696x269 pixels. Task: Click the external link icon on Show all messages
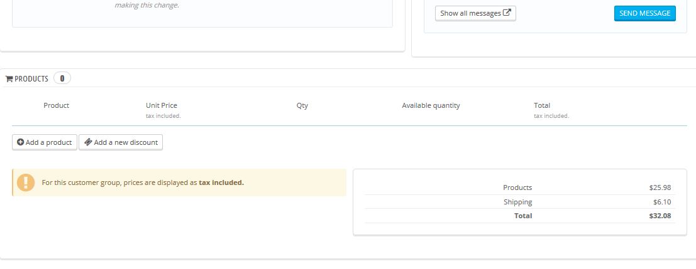[507, 13]
